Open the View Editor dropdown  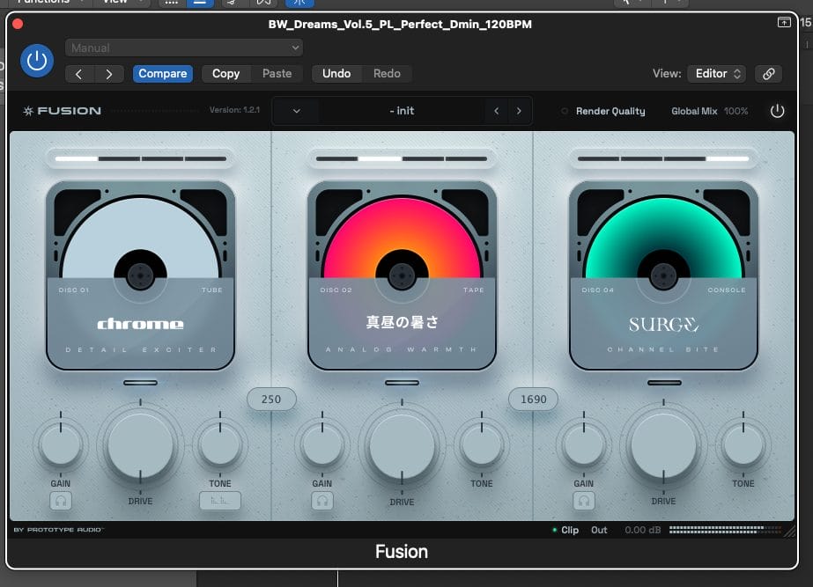[718, 74]
